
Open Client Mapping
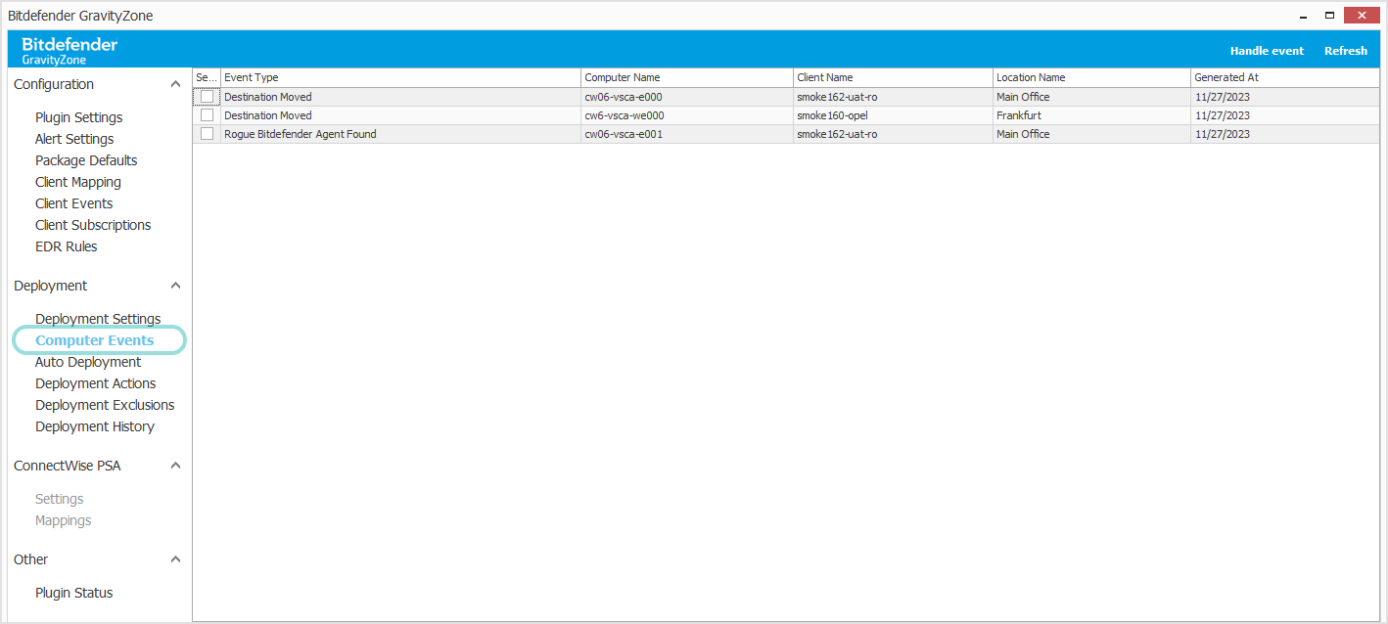(x=77, y=181)
